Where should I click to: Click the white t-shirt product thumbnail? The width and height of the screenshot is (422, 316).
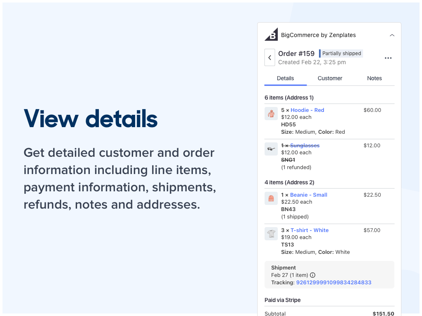point(271,233)
